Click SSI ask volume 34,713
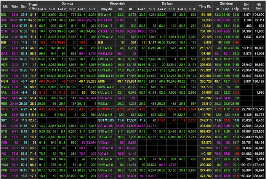The width and height of the screenshot is (266, 179). [x=151, y=126]
